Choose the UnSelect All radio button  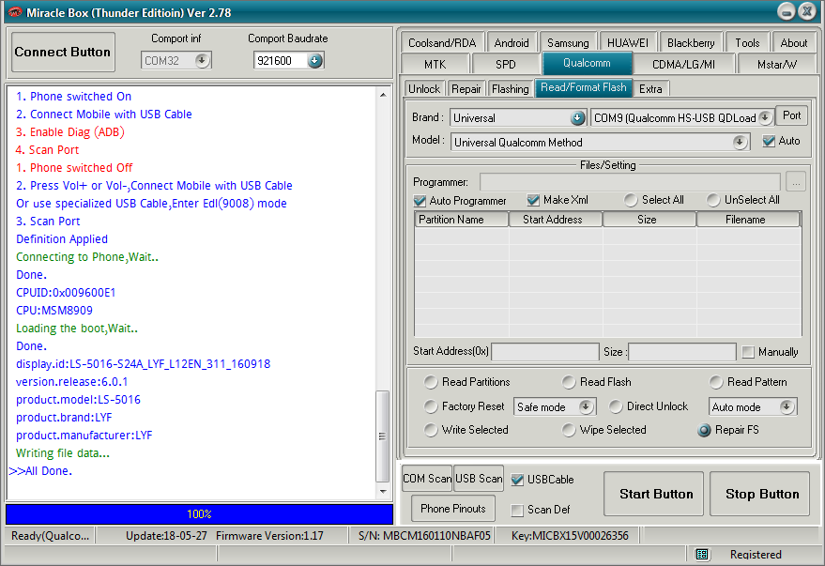coord(713,200)
